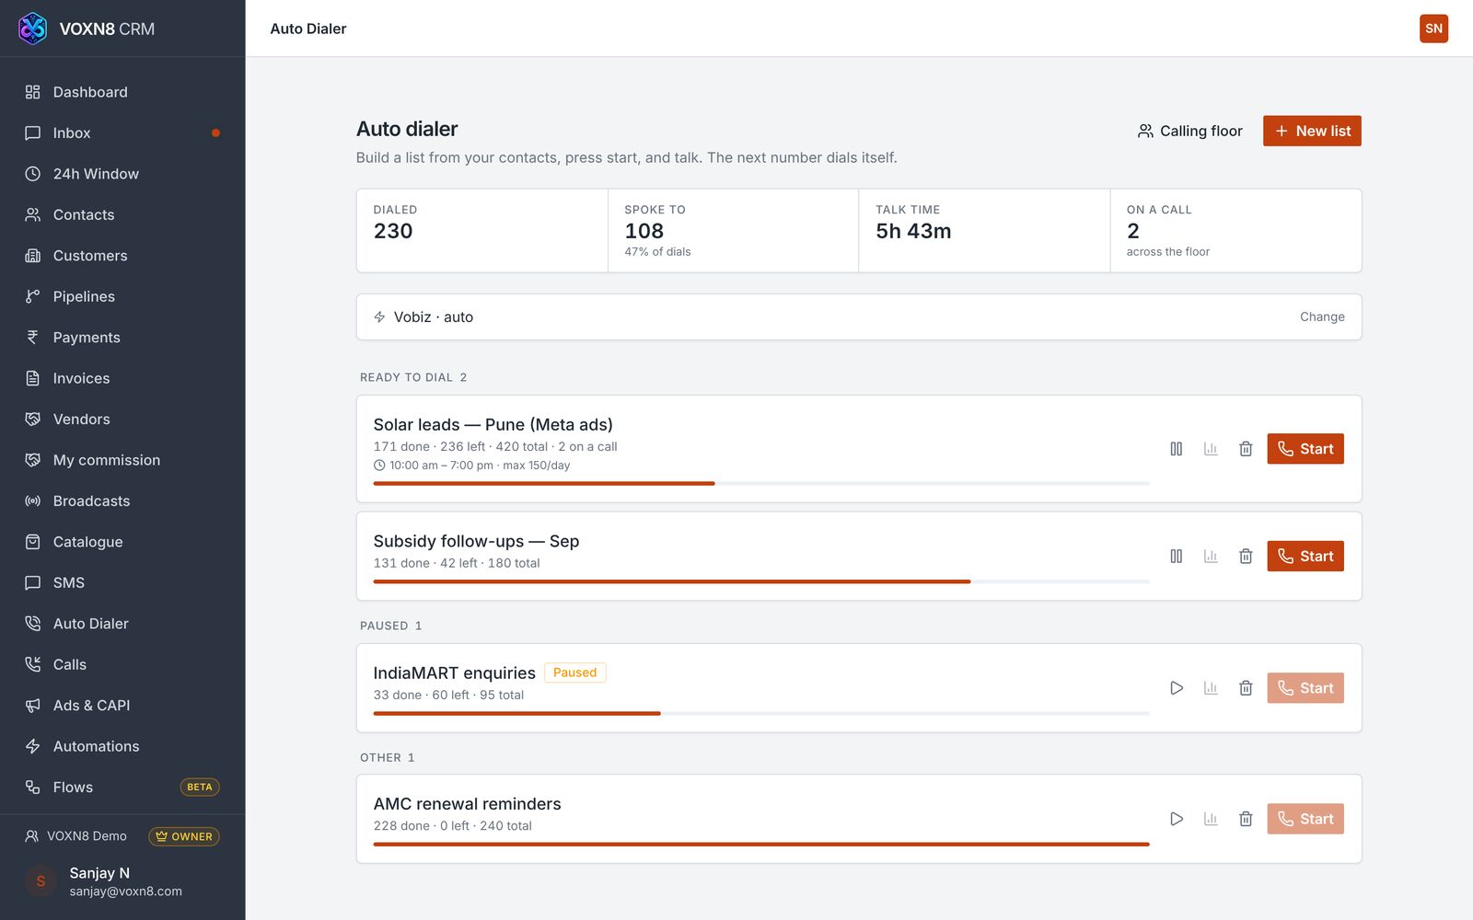Open the 24h Window page
The image size is (1473, 920).
[122, 174]
